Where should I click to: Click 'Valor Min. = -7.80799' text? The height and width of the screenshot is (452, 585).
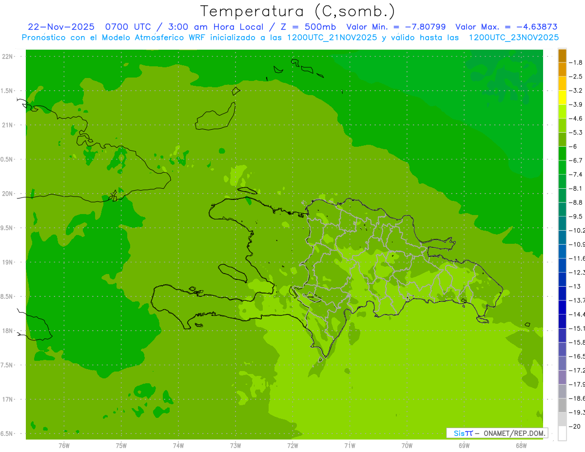pos(396,27)
